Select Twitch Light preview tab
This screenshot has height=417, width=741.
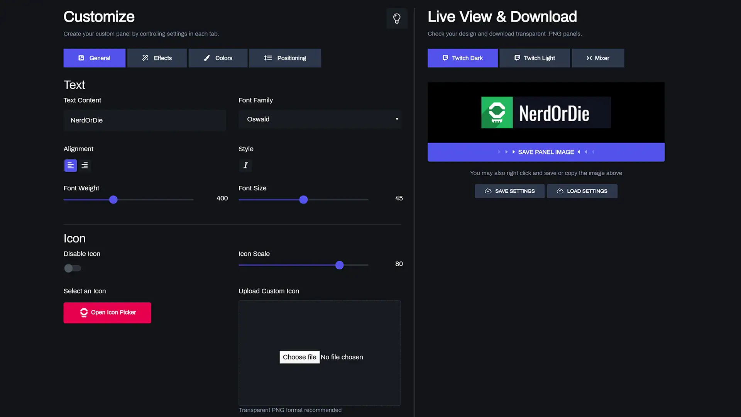pyautogui.click(x=535, y=58)
